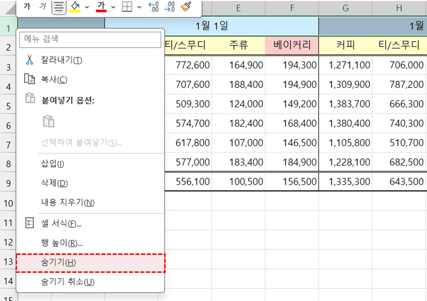Select the format painter brush
Image resolution: width=427 pixels, height=301 pixels.
click(x=185, y=7)
